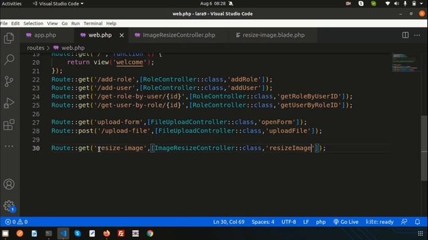Screen dimensions: 428x240
Task: Click the screen recording indicator in top bar
Action: 348,3
